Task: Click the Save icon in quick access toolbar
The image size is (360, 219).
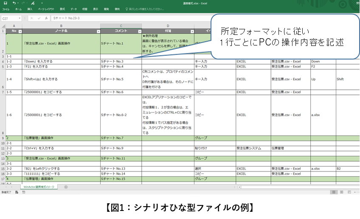Action: click(x=6, y=3)
